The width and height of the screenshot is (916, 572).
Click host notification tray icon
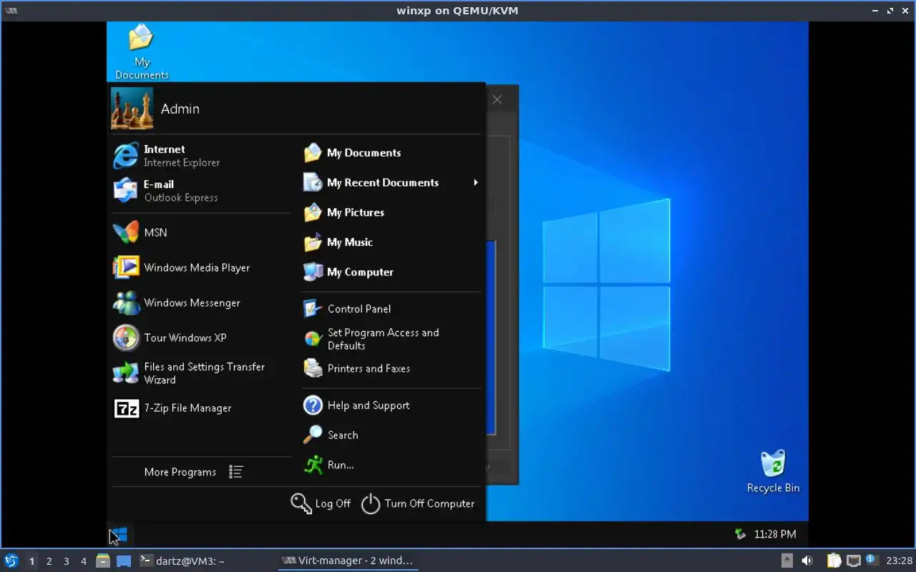tap(872, 560)
